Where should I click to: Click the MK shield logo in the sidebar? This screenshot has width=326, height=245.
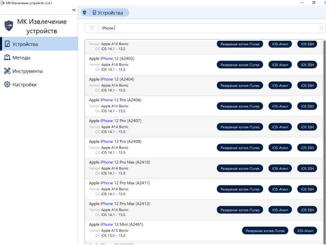tap(9, 26)
